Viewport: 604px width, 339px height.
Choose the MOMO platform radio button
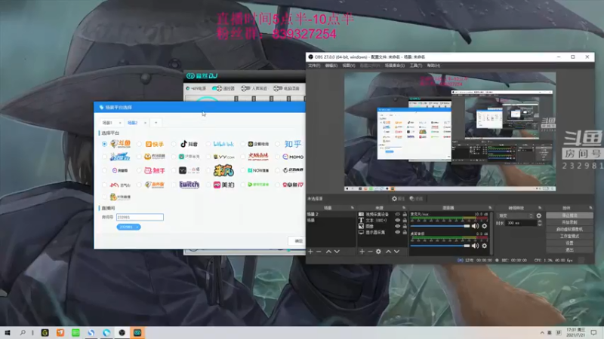tap(278, 157)
